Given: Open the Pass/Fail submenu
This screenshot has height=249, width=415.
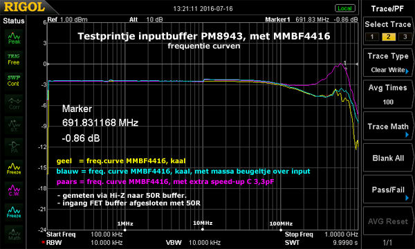Looking at the screenshot, I should coord(388,190).
